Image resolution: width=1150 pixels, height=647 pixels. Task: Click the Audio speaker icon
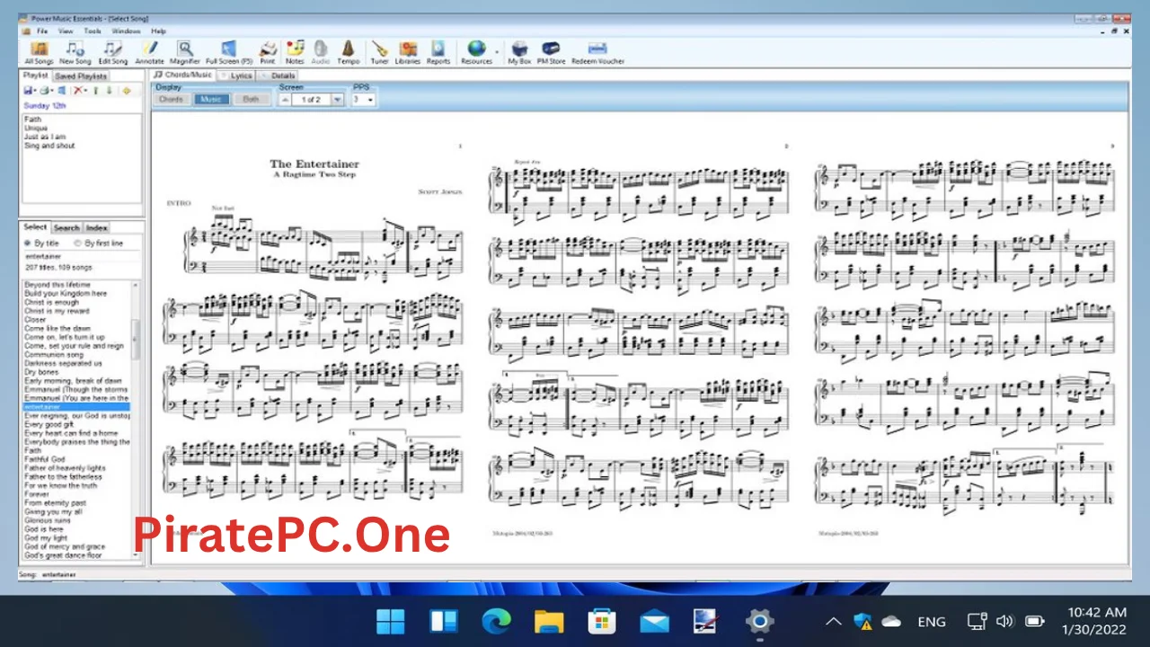click(x=321, y=52)
